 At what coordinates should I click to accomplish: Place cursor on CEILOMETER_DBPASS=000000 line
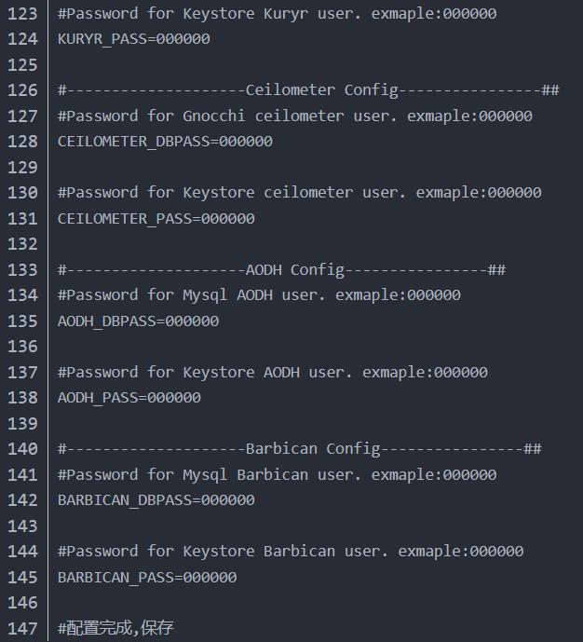(165, 142)
